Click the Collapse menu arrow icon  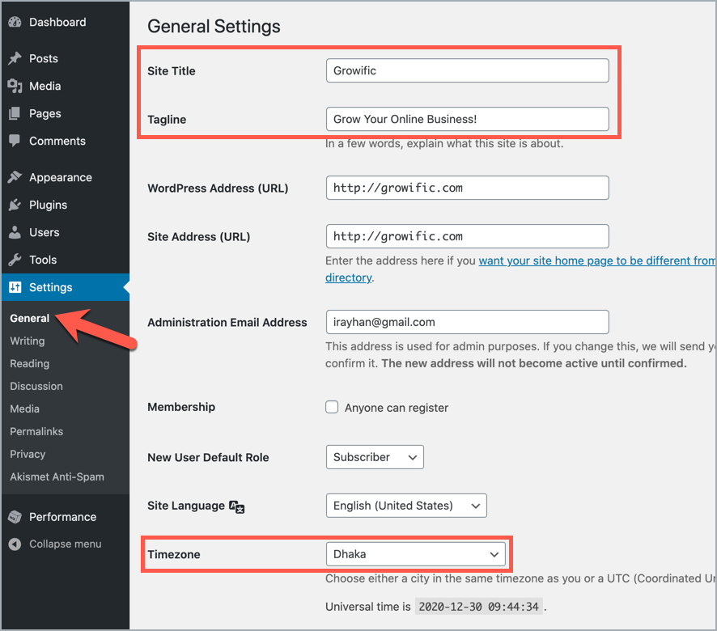tap(15, 544)
